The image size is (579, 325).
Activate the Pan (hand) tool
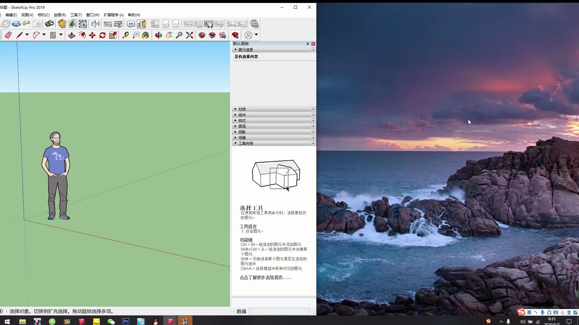tap(169, 35)
